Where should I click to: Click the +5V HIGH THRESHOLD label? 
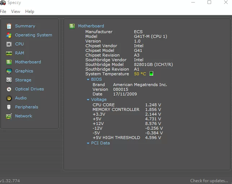116,138
